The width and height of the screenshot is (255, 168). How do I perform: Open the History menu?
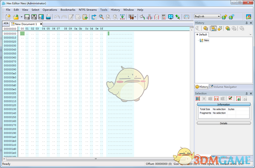[x=115, y=10]
